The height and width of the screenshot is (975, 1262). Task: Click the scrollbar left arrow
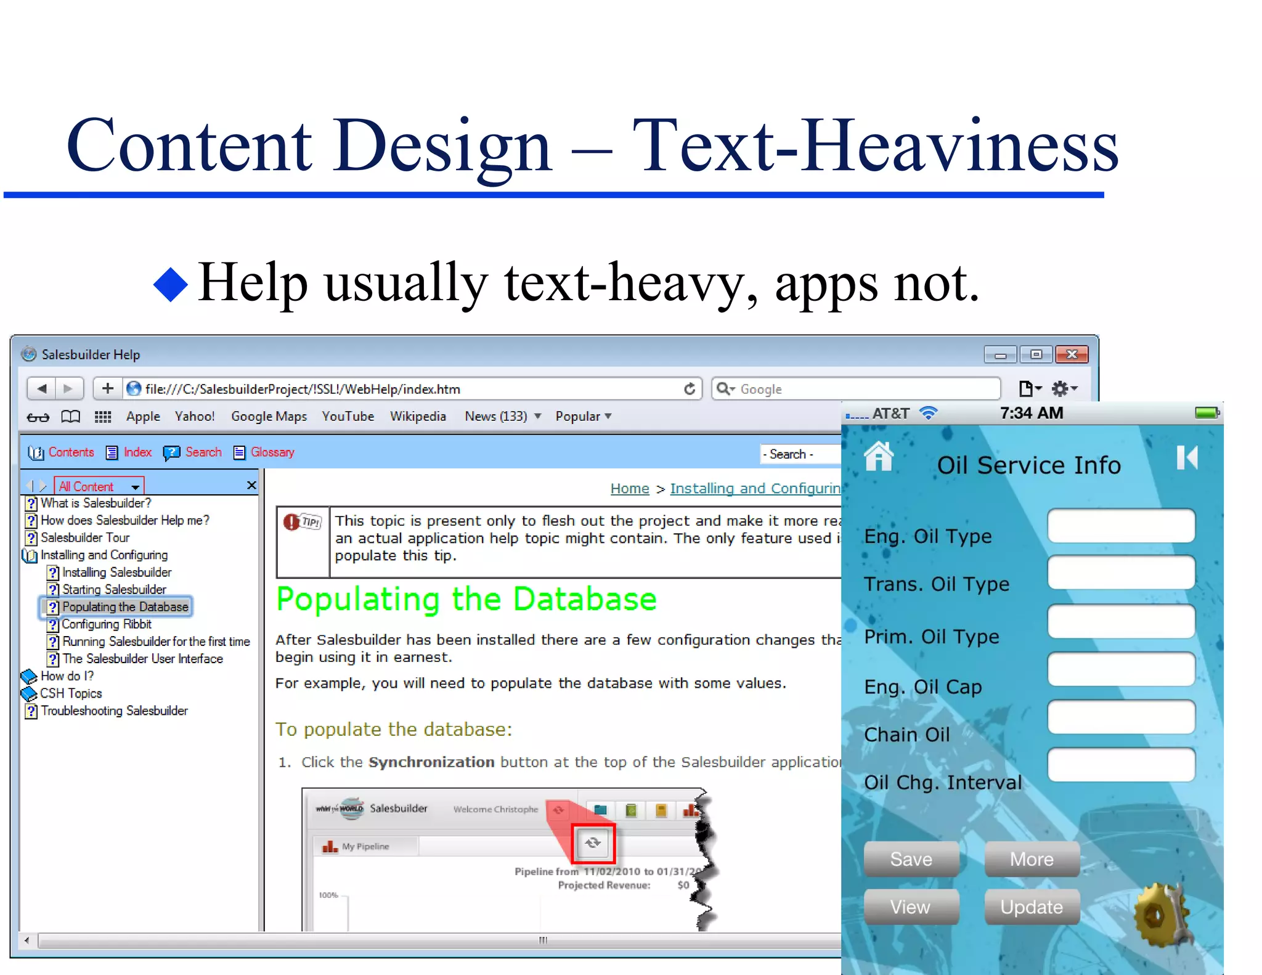pos(26,940)
